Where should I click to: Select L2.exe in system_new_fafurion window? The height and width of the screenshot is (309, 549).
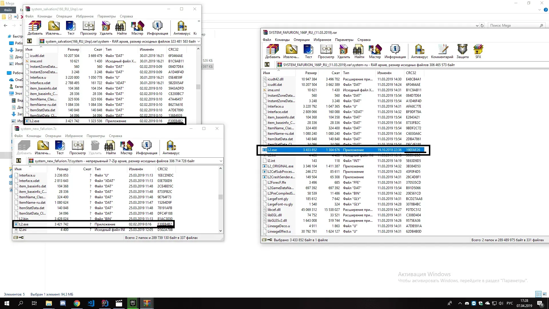(94, 224)
